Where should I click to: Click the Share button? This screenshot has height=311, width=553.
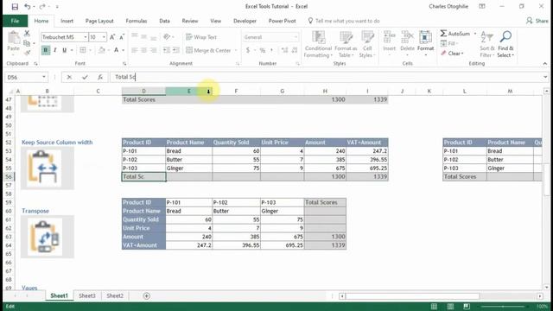point(537,21)
